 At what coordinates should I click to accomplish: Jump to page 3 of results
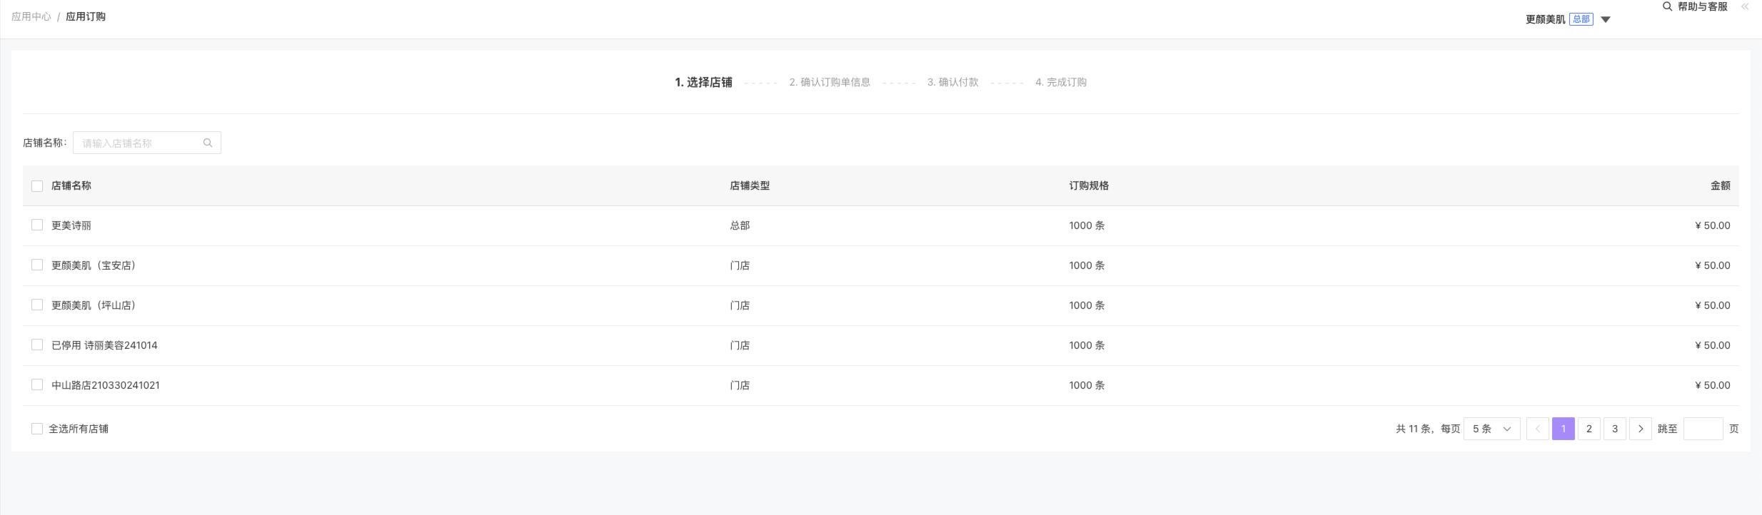tap(1614, 429)
